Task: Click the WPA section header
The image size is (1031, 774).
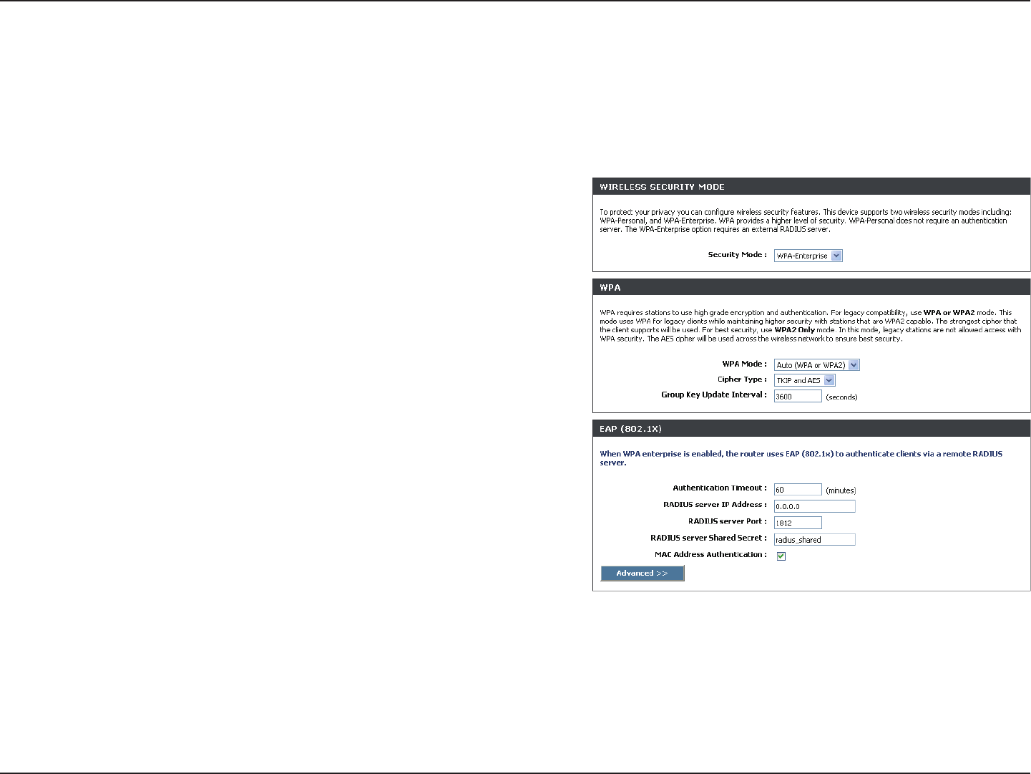Action: [x=811, y=287]
